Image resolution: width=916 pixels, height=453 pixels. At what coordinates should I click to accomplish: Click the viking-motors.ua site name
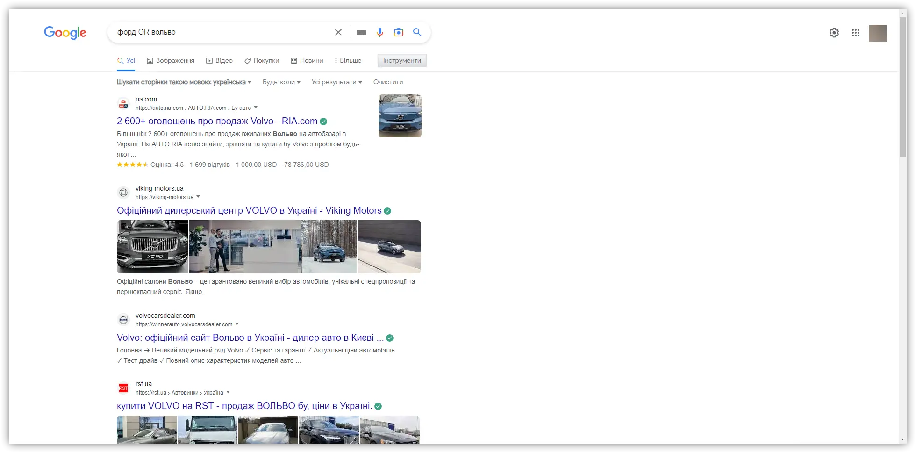pyautogui.click(x=159, y=189)
